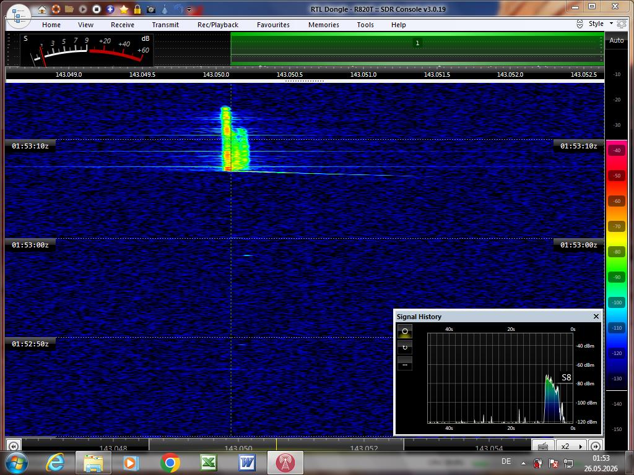Click the -40 level on colour scale
The width and height of the screenshot is (634, 475).
617,150
